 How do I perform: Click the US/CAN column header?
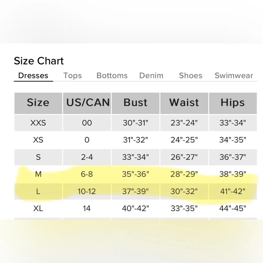coord(87,103)
